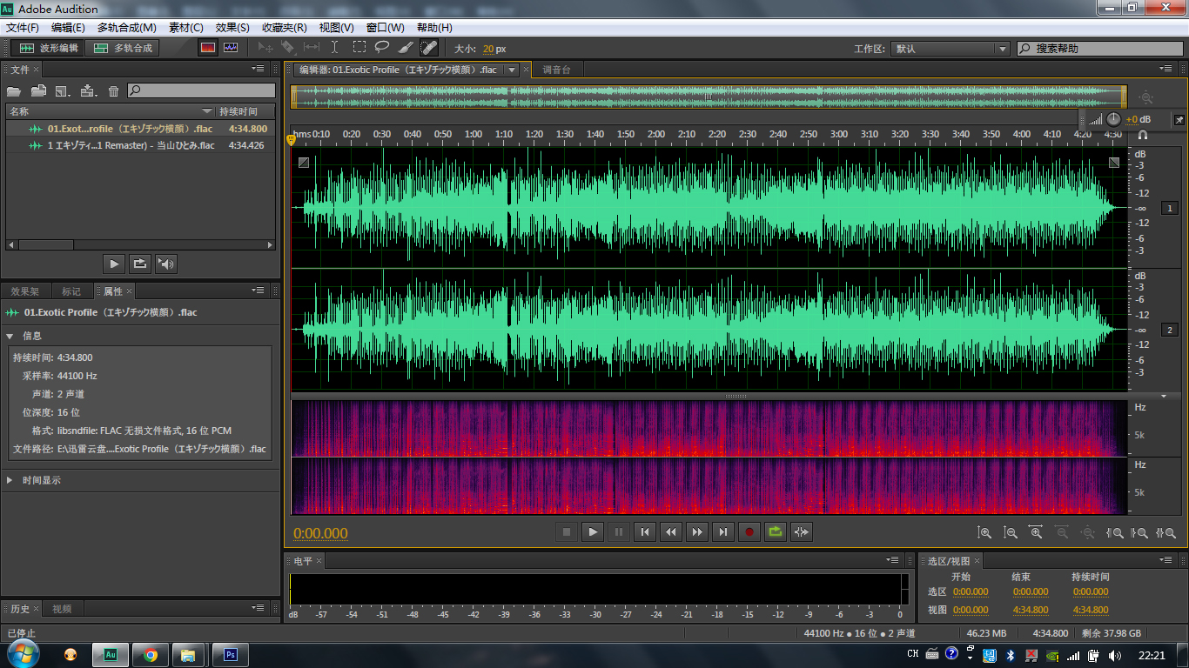1189x668 pixels.
Task: Show the spectral pitch display
Action: (231, 48)
